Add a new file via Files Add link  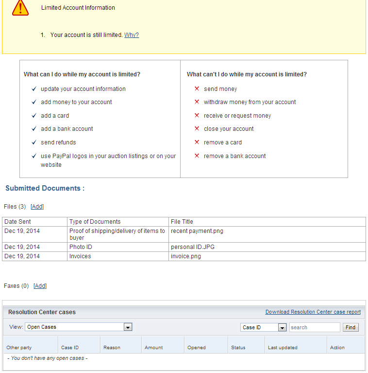pos(37,207)
